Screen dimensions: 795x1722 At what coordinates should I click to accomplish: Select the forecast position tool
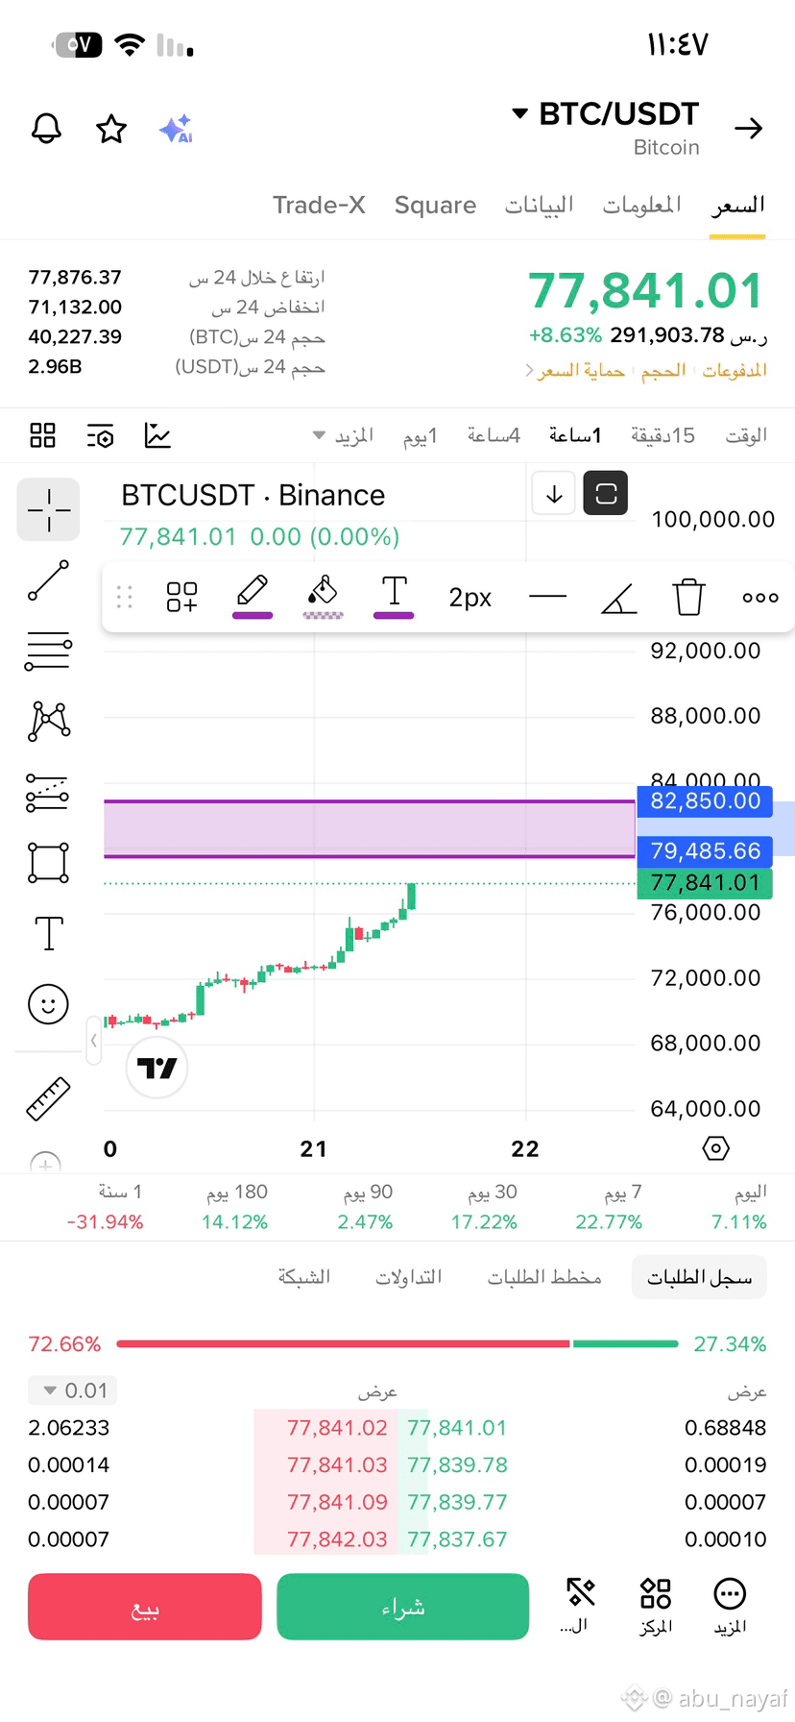point(48,793)
